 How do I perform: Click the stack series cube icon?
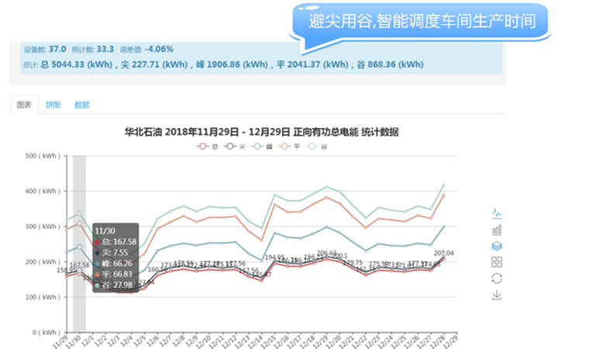[497, 245]
